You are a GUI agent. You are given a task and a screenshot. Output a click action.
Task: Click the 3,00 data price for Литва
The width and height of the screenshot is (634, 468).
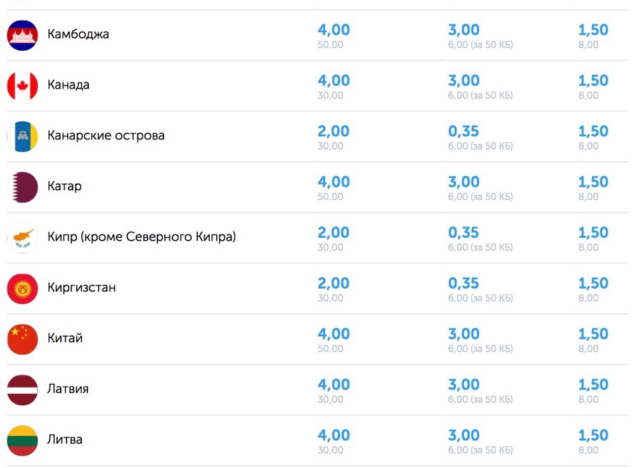(464, 435)
